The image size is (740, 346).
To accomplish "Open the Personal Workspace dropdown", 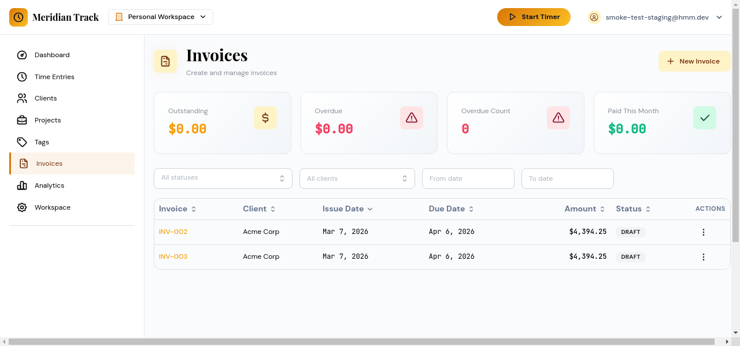I will pyautogui.click(x=160, y=17).
